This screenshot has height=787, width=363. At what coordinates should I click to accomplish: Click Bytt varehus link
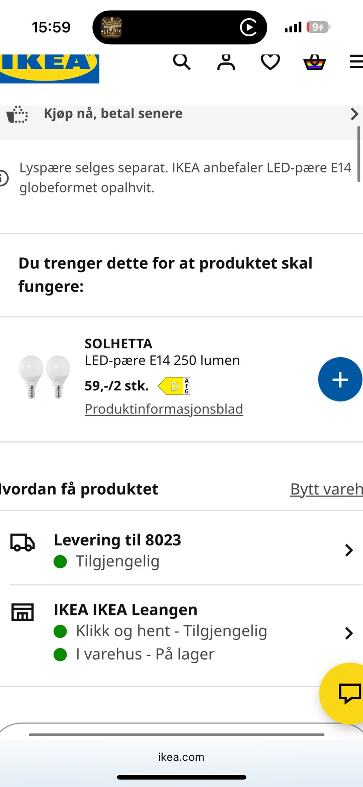(327, 489)
